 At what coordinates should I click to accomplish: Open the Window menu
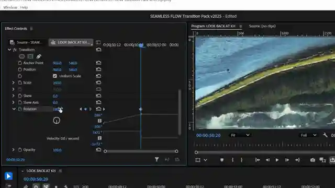point(10,7)
